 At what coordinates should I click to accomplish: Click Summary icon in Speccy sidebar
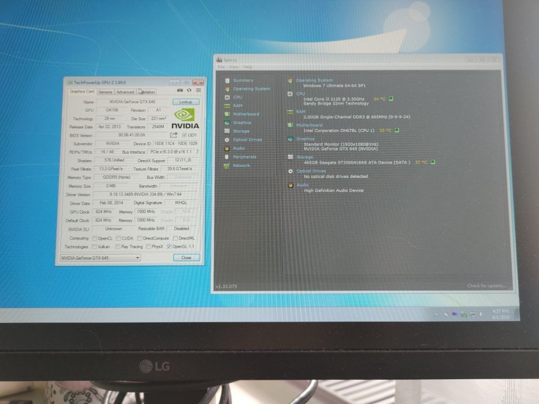click(227, 80)
